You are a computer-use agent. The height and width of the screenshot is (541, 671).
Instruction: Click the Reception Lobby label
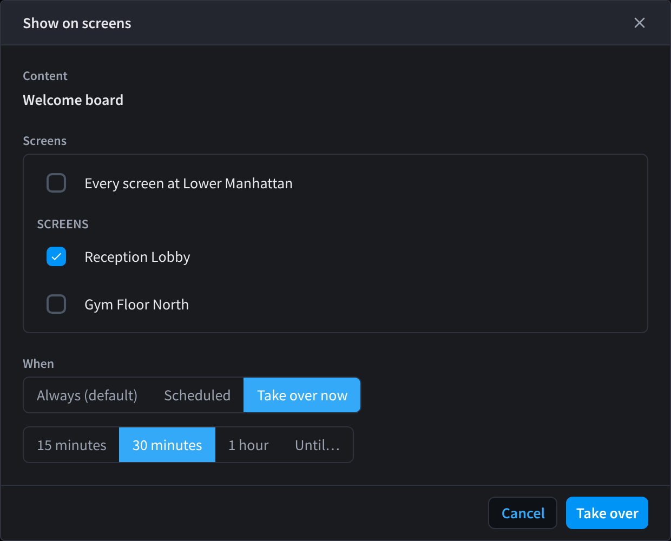coord(137,257)
